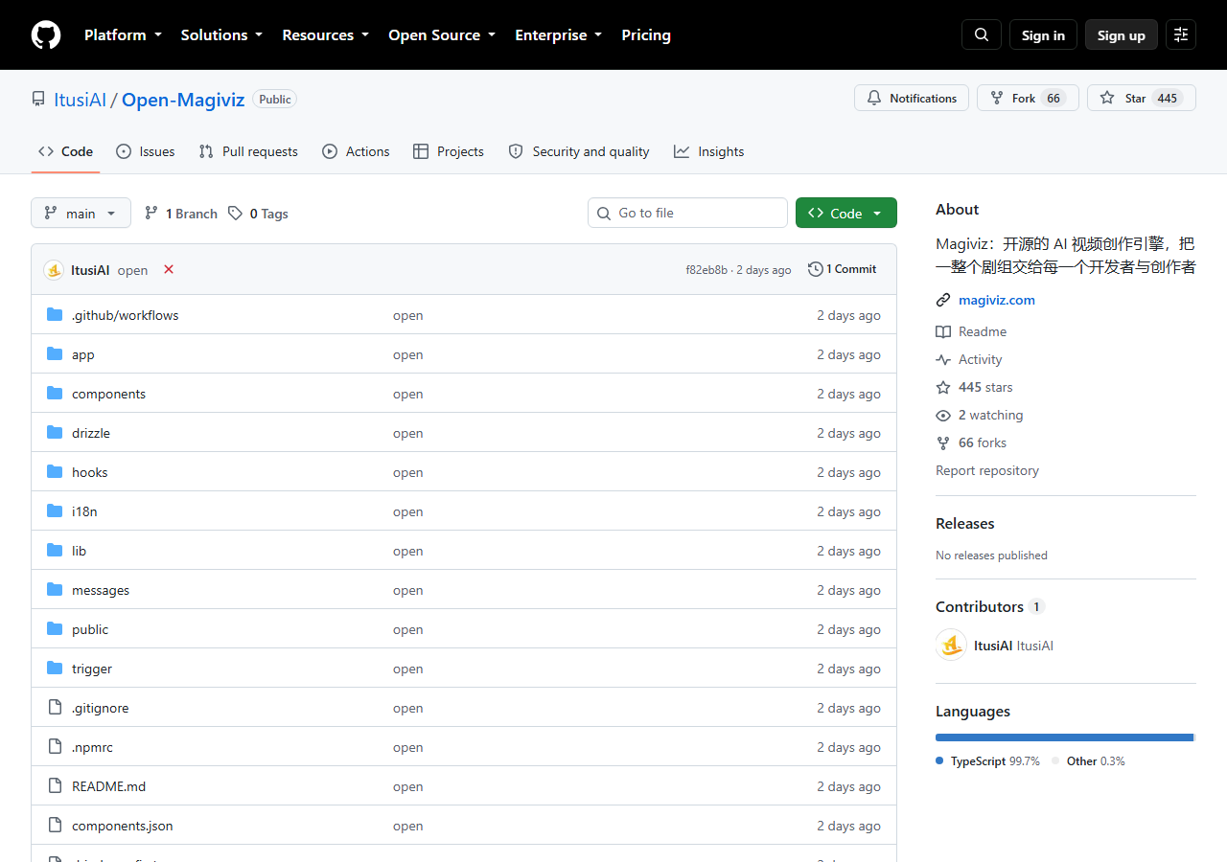The image size is (1227, 862).
Task: Click folder icon beside drizzle
Action: pos(55,433)
